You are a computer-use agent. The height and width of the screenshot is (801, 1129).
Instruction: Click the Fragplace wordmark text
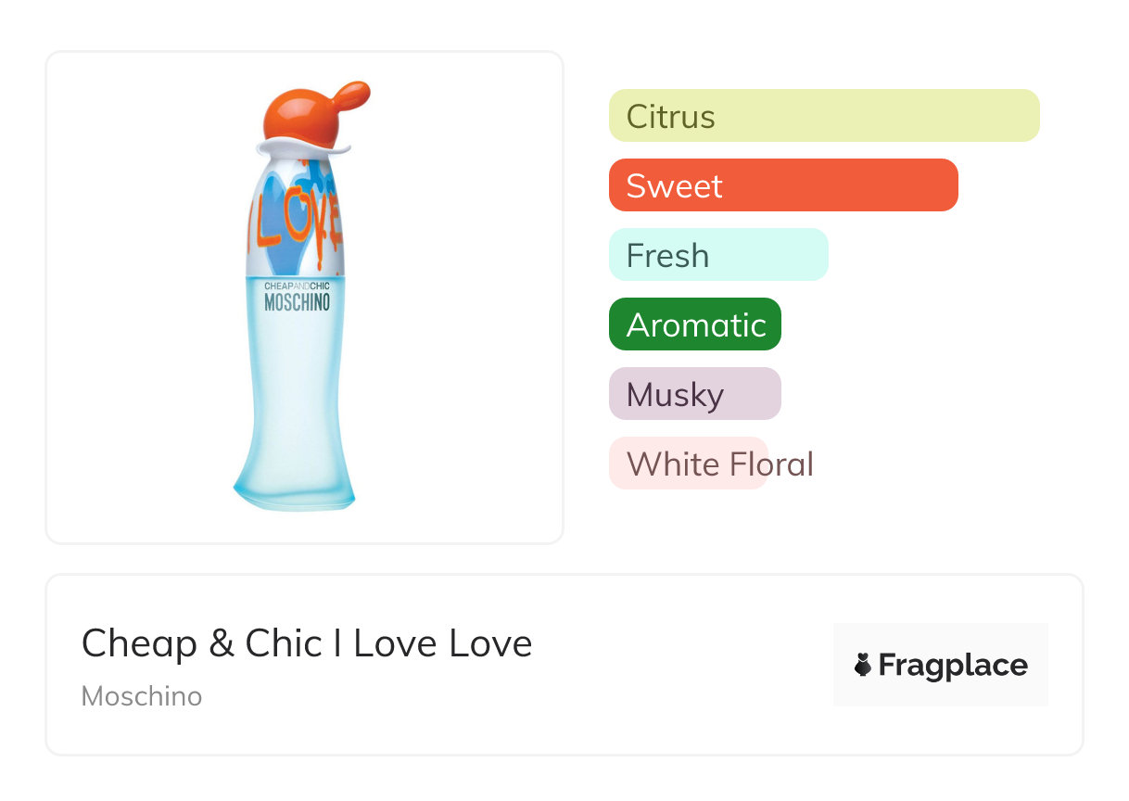(x=953, y=665)
